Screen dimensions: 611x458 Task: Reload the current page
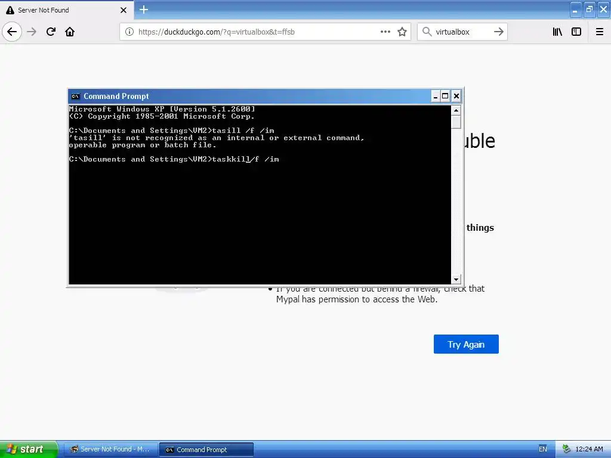tap(51, 32)
